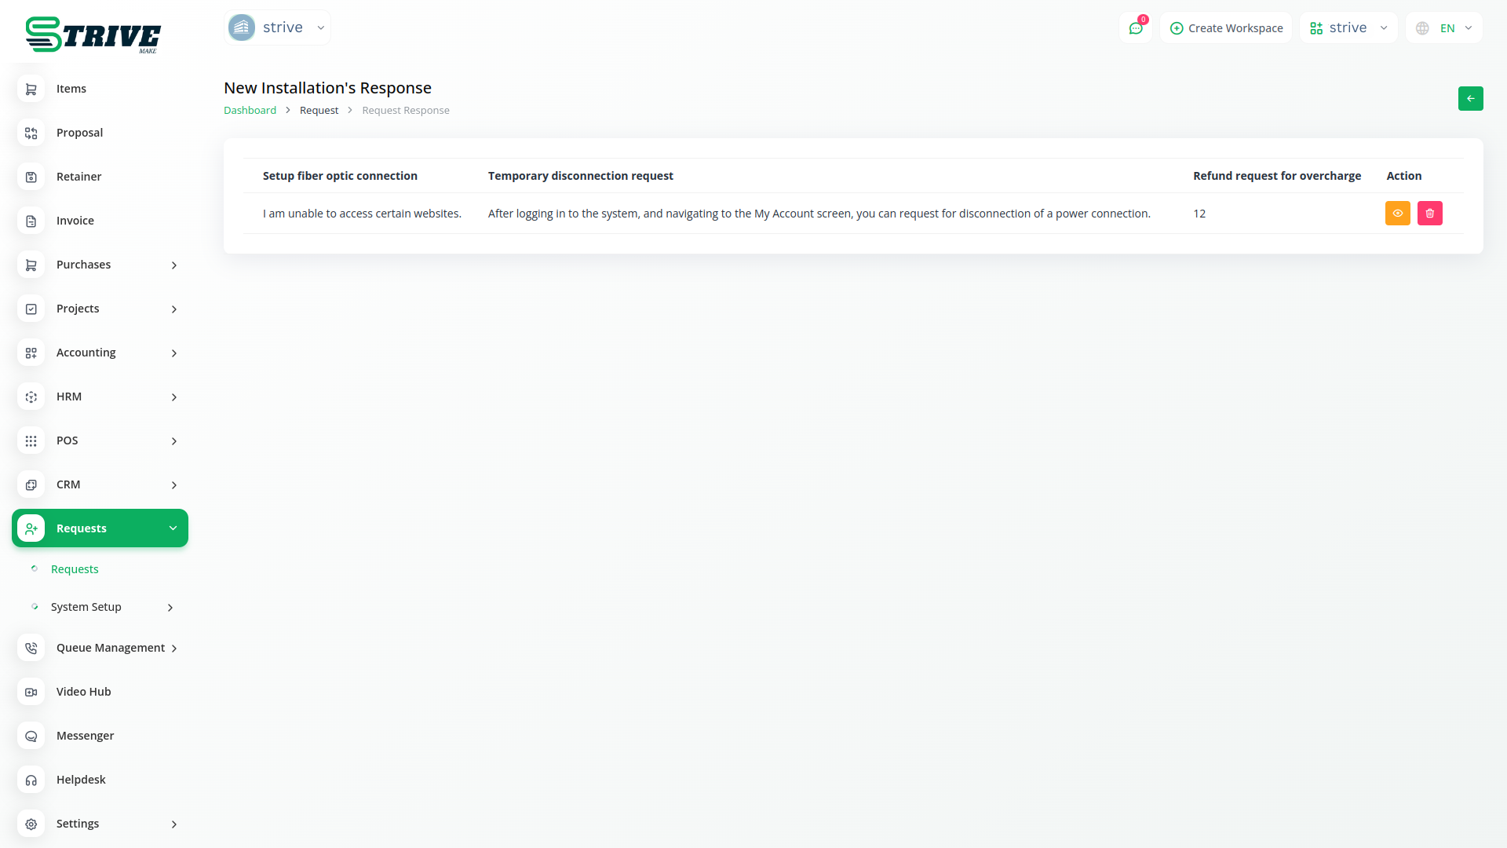Viewport: 1507px width, 848px height.
Task: Expand the Accounting menu chevron
Action: pyautogui.click(x=173, y=353)
